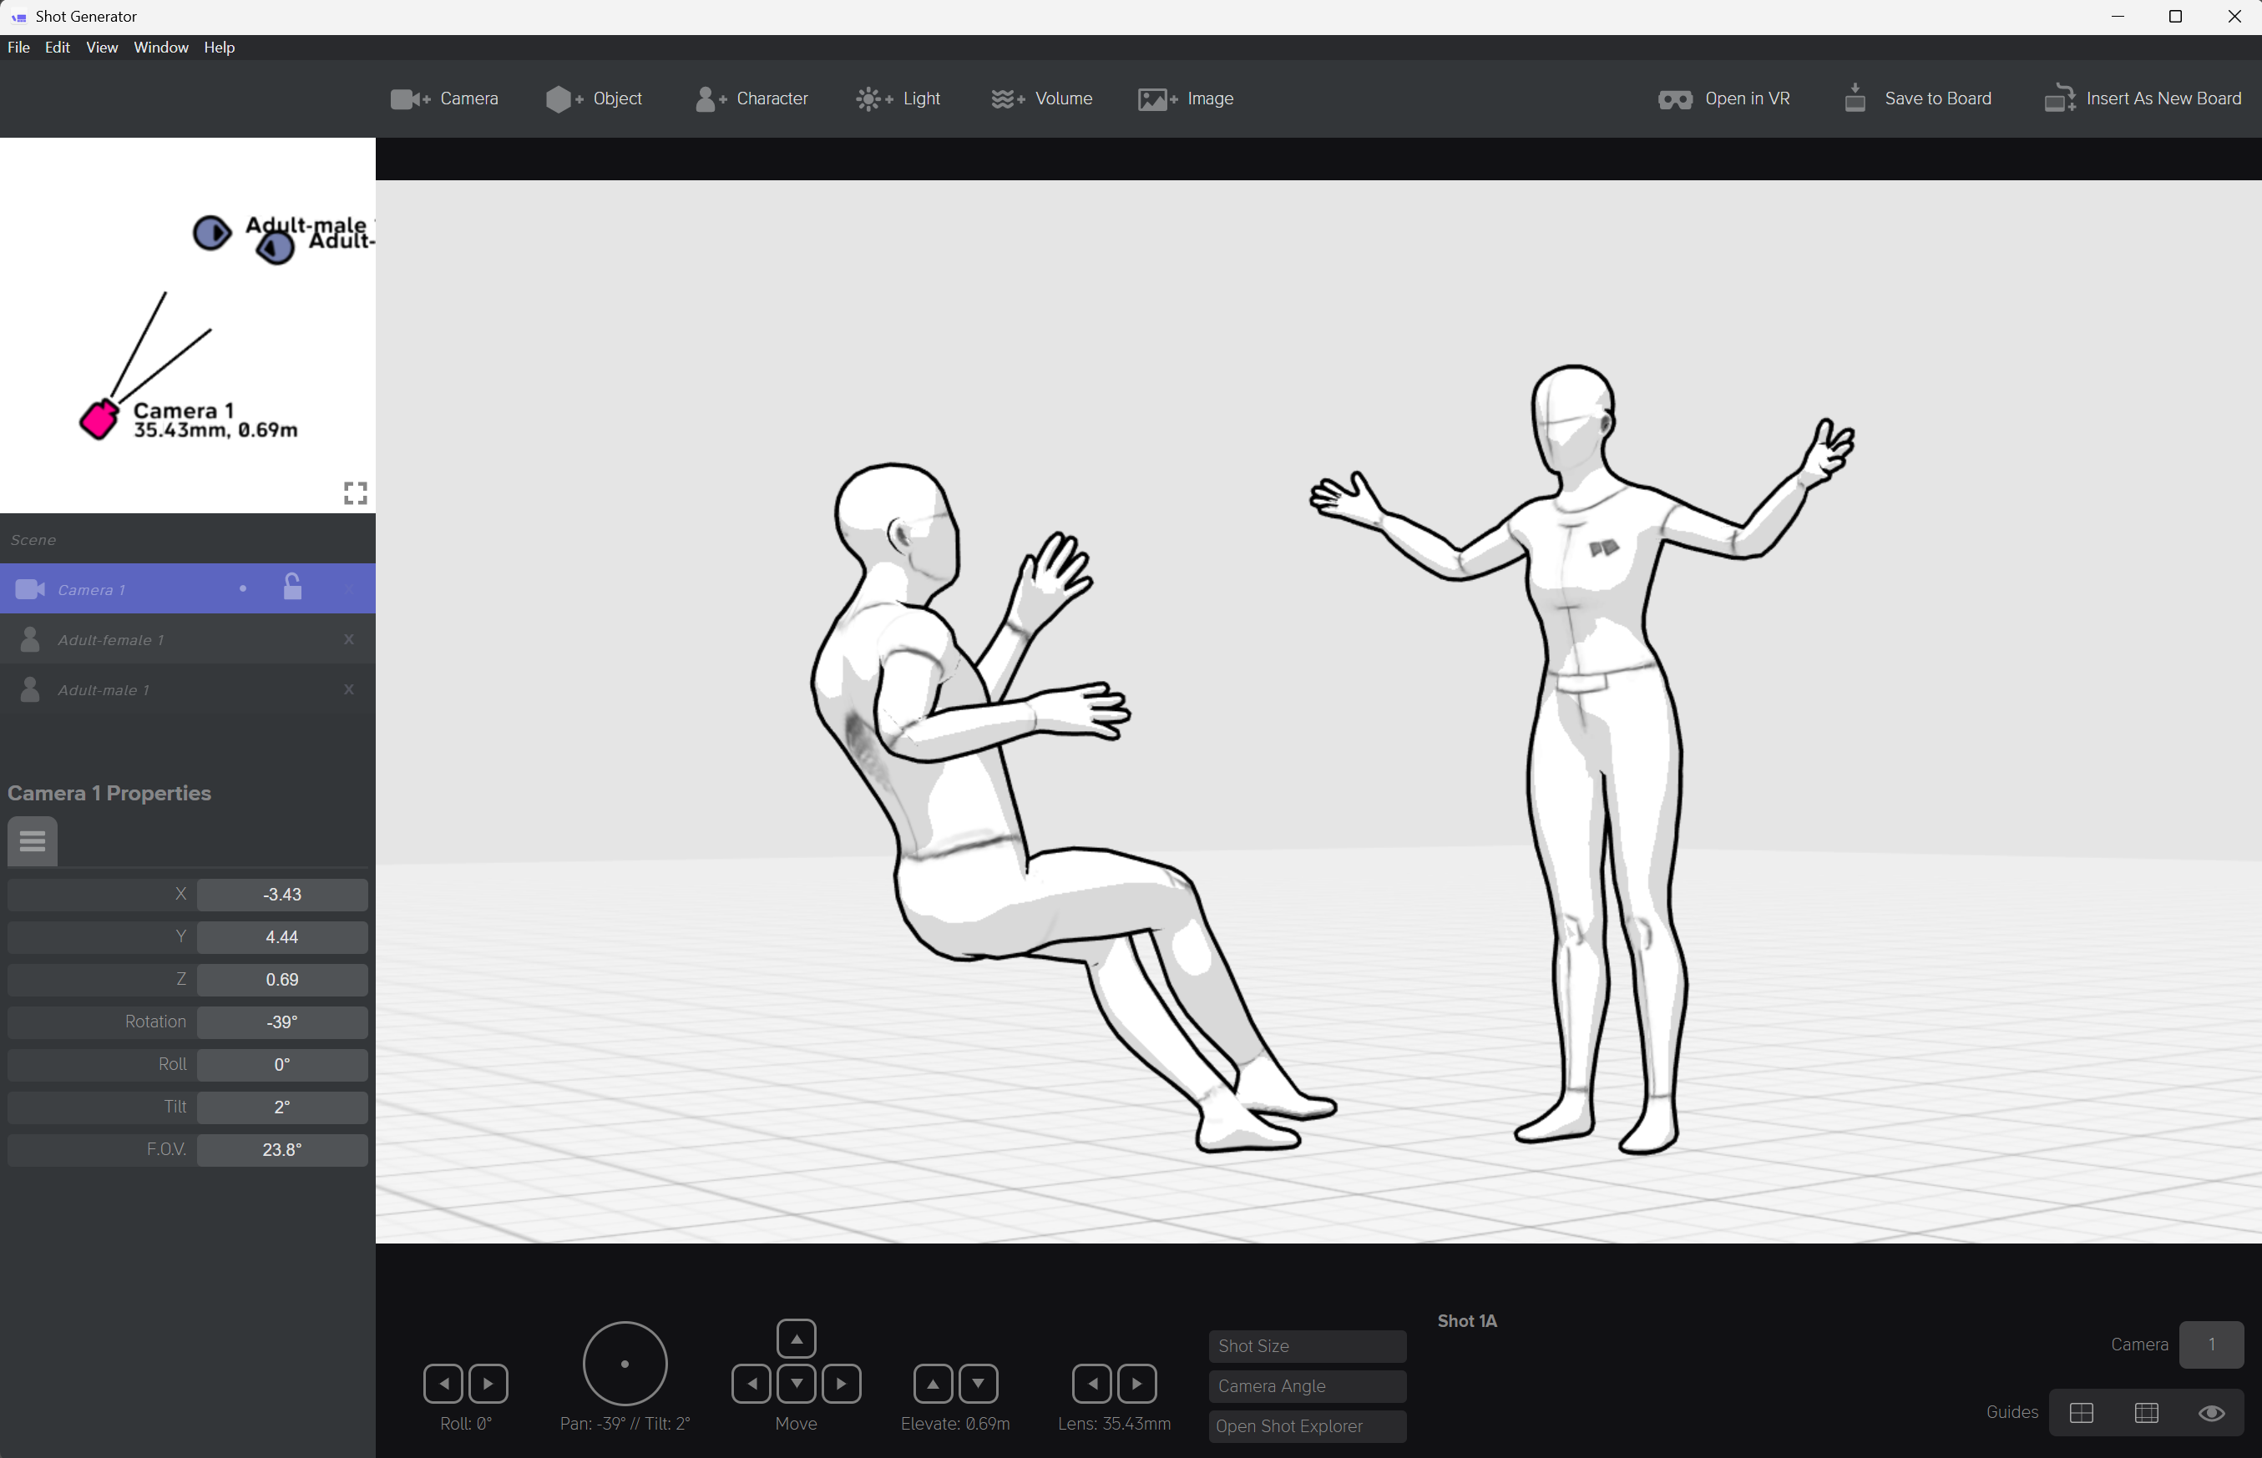Toggle the lock on Camera 1

[x=293, y=588]
